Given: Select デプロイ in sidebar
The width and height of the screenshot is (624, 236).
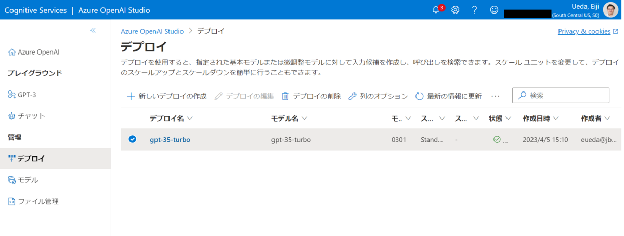Looking at the screenshot, I should pyautogui.click(x=55, y=159).
